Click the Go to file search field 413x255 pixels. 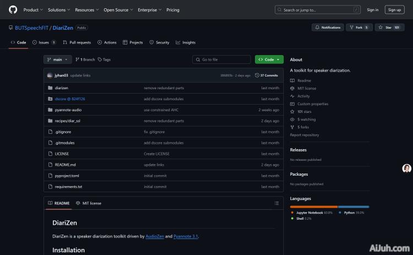point(221,59)
